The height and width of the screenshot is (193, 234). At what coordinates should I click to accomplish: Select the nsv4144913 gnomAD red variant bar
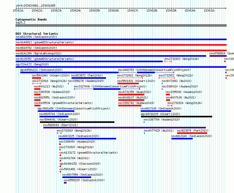point(121,45)
